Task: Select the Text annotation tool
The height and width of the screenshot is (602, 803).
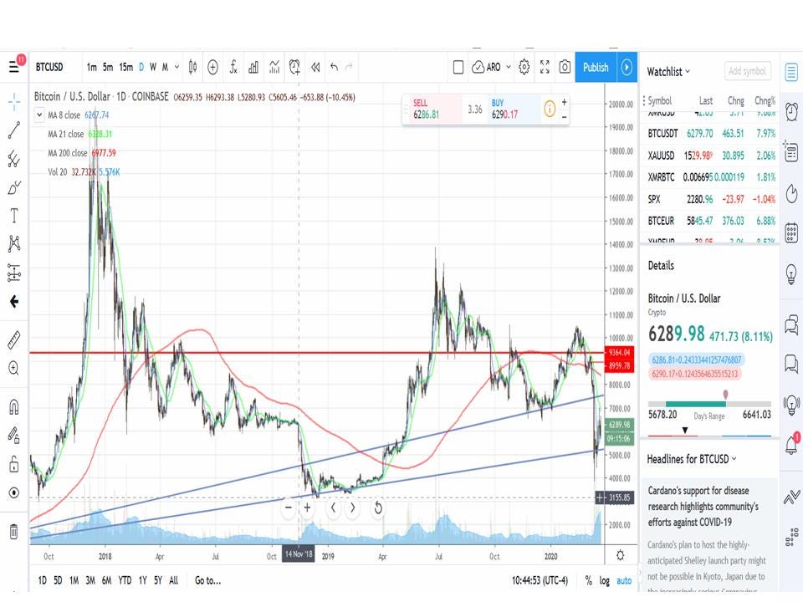Action: pos(14,216)
